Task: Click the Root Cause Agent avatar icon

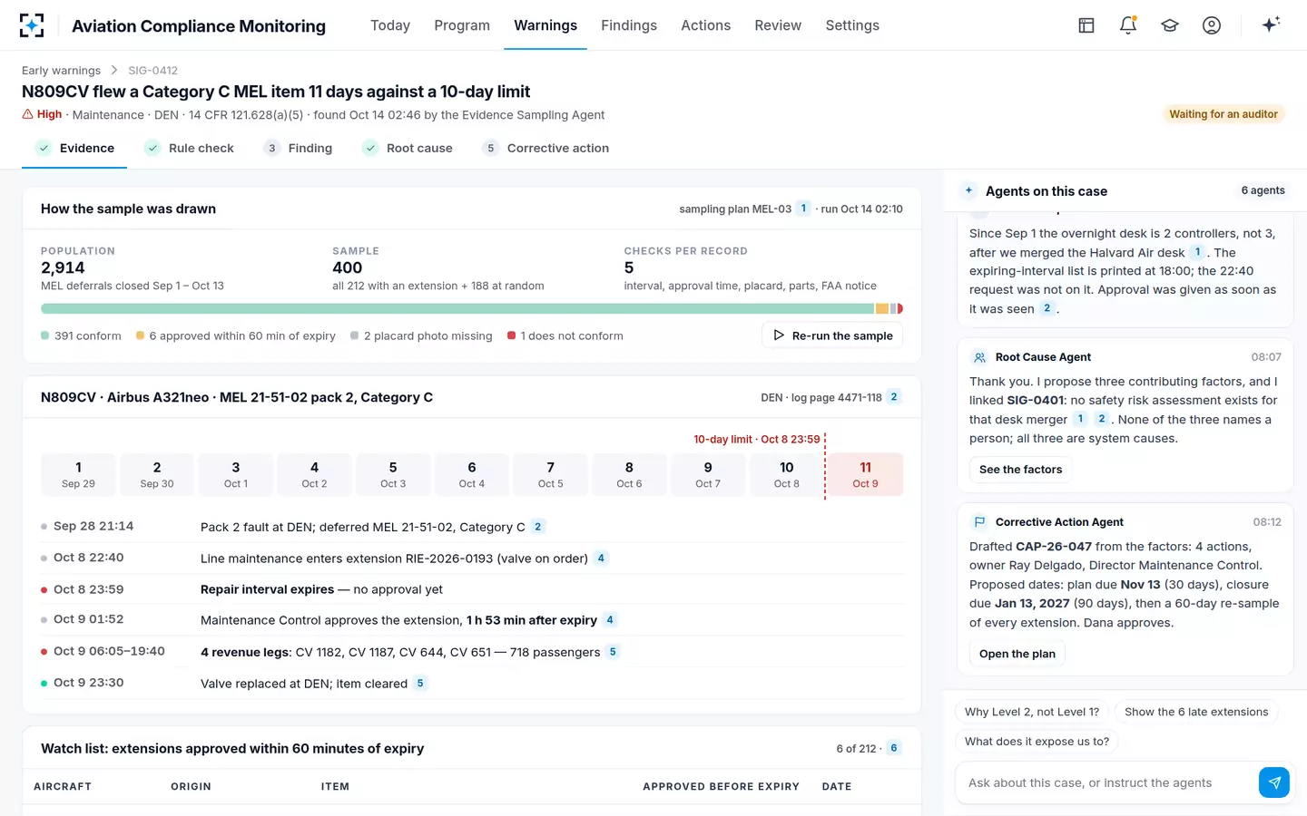Action: coord(979,357)
